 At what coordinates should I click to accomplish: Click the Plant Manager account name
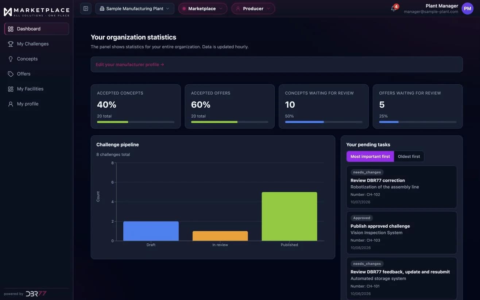[x=442, y=6]
